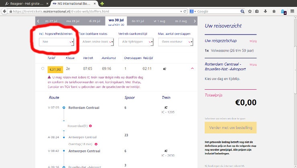
Task: Click Wijzig next to Uw reisgezelschap
Action: (253, 41)
